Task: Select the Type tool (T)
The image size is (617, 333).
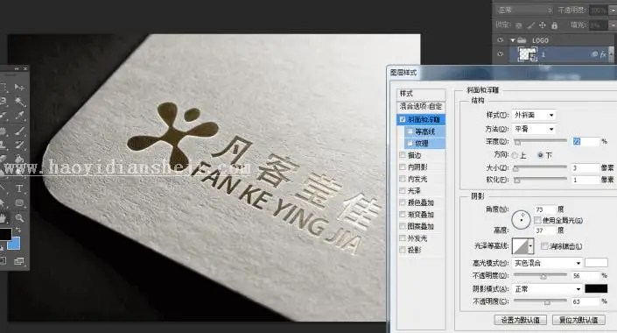Action: tap(19, 188)
